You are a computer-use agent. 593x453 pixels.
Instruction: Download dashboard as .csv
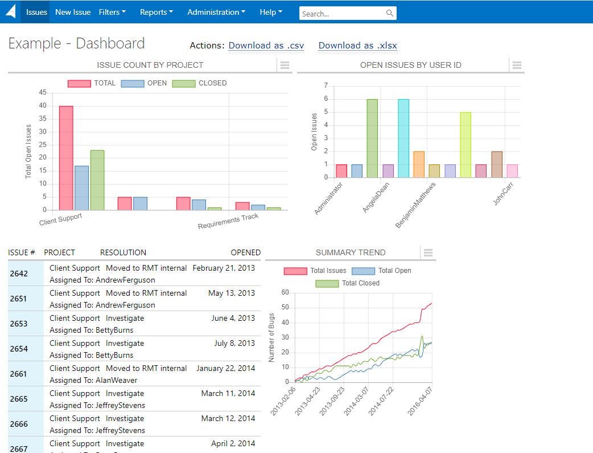point(266,46)
